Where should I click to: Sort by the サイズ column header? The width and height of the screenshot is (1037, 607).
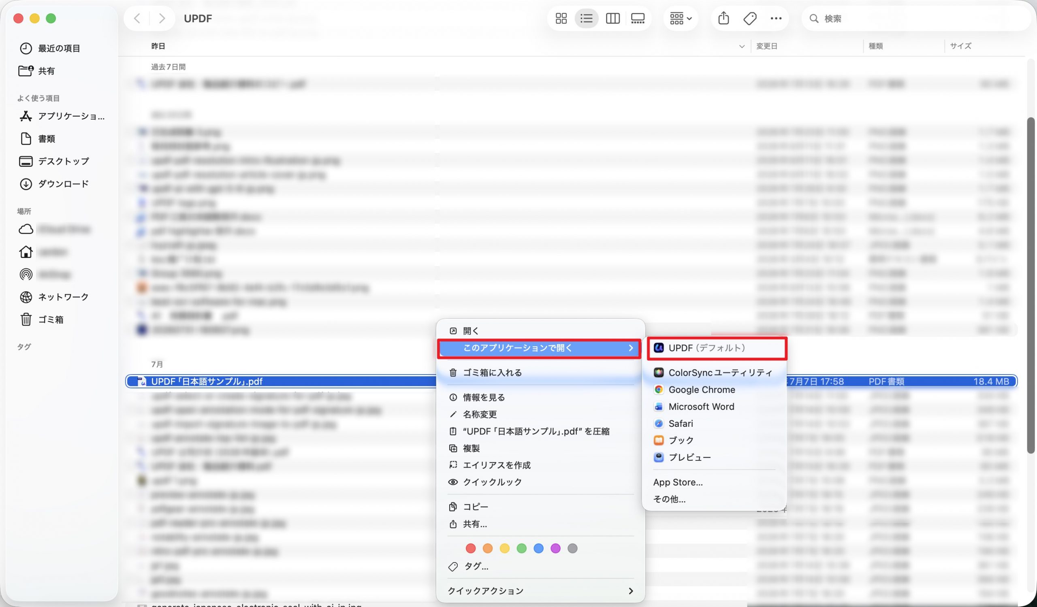(960, 46)
